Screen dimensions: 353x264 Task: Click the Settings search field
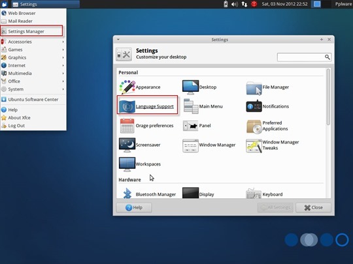point(304,57)
